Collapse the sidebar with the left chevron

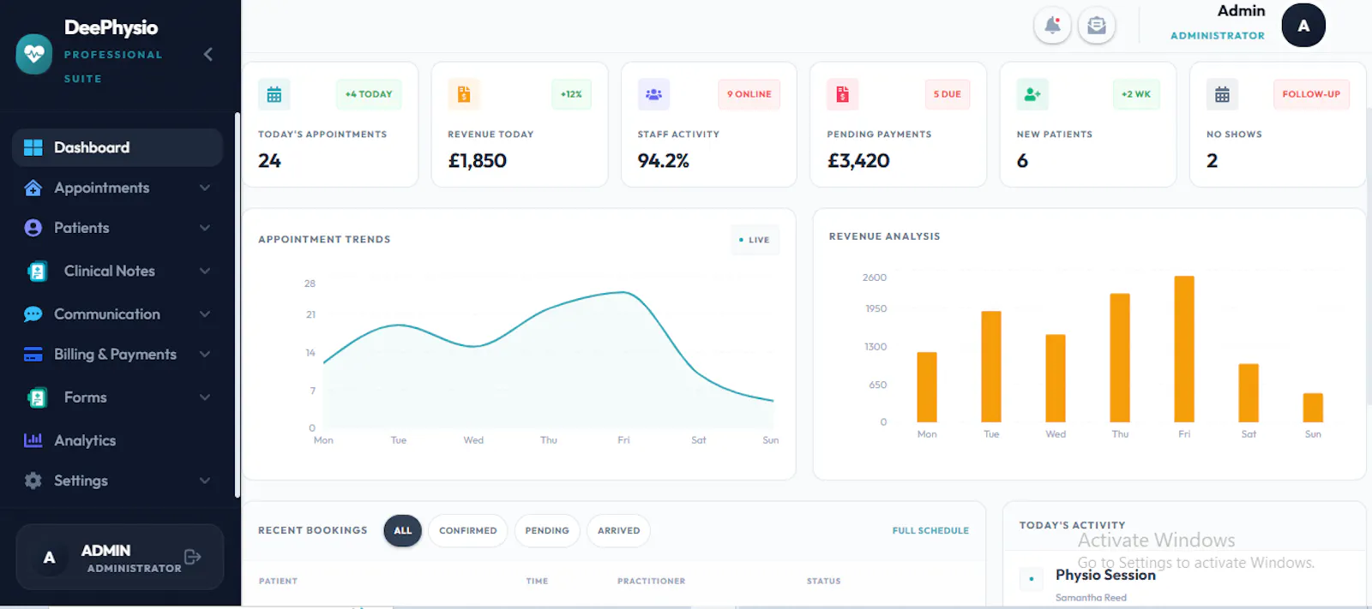[208, 54]
